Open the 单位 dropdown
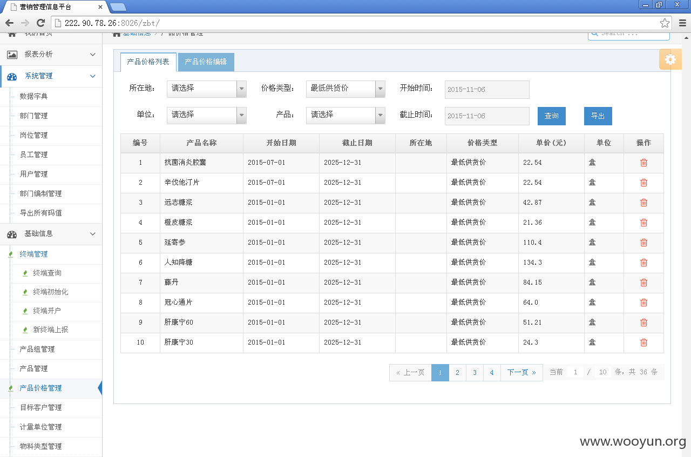Image resolution: width=691 pixels, height=457 pixels. (x=207, y=115)
